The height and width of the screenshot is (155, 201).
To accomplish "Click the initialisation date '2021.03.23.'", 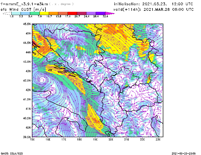I will click(155, 4).
